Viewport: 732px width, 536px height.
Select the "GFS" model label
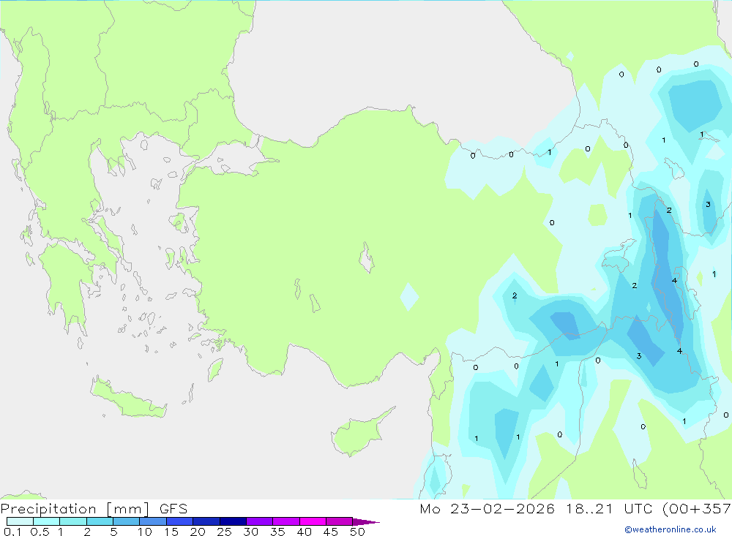173,508
